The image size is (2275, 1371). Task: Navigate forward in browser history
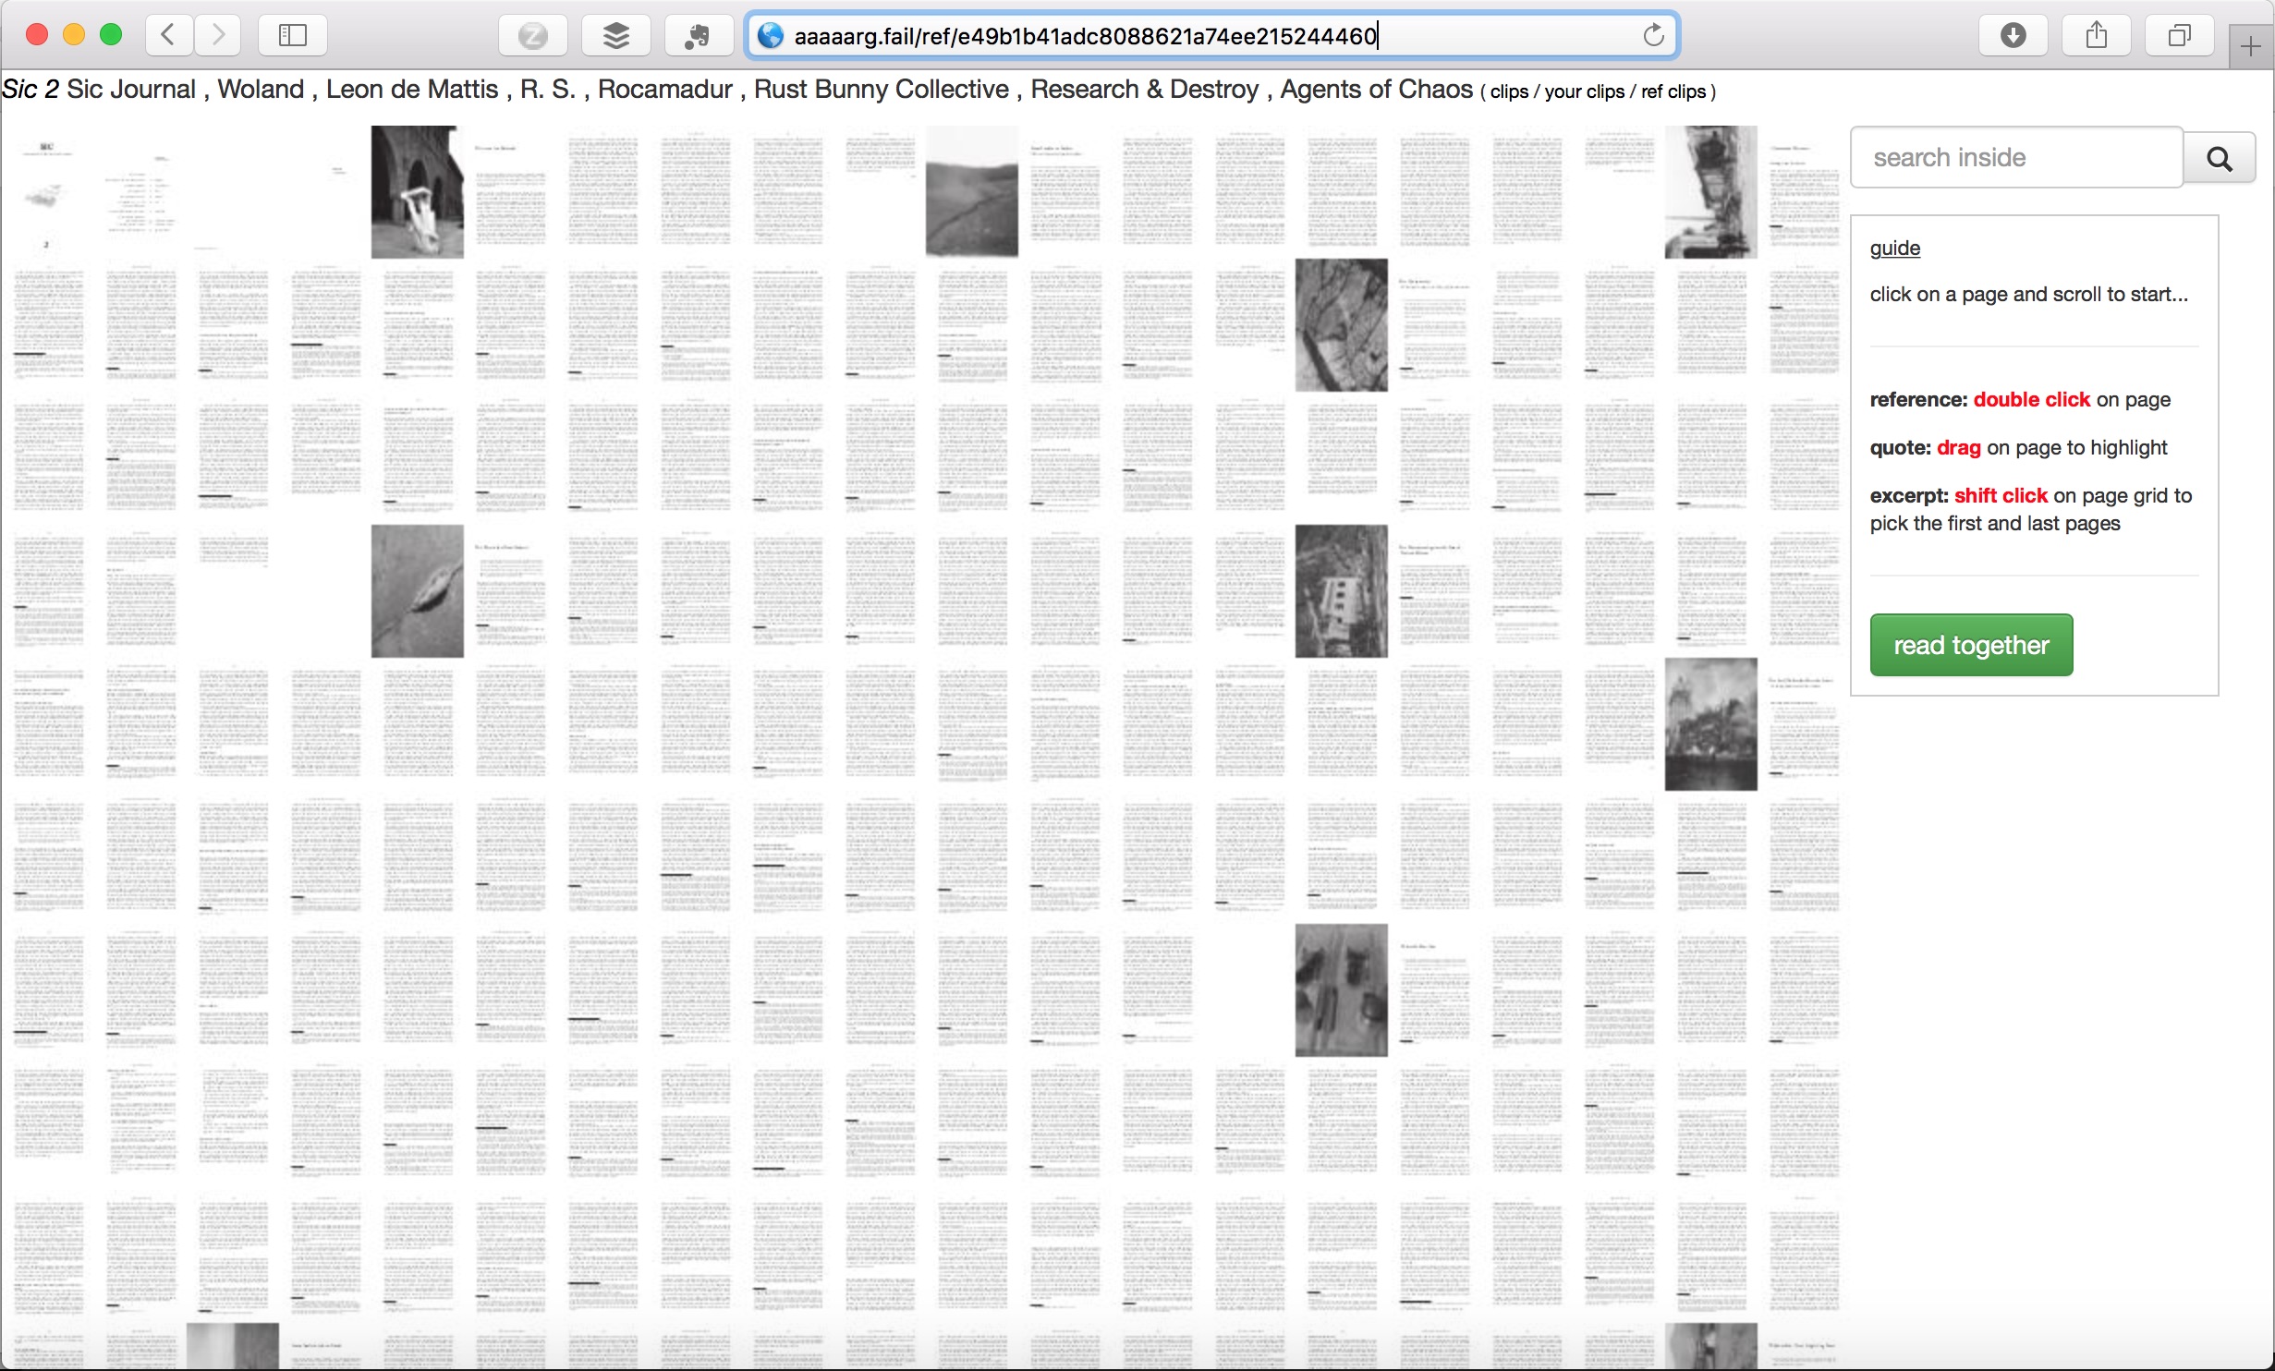[x=218, y=34]
